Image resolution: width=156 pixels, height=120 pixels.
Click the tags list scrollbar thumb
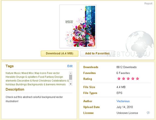[x=71, y=77]
